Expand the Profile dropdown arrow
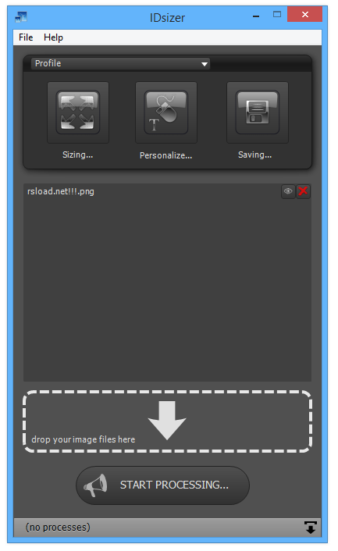The width and height of the screenshot is (338, 551). pyautogui.click(x=205, y=64)
